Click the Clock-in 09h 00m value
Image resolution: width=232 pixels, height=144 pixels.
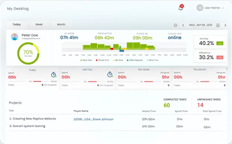(x=142, y=38)
